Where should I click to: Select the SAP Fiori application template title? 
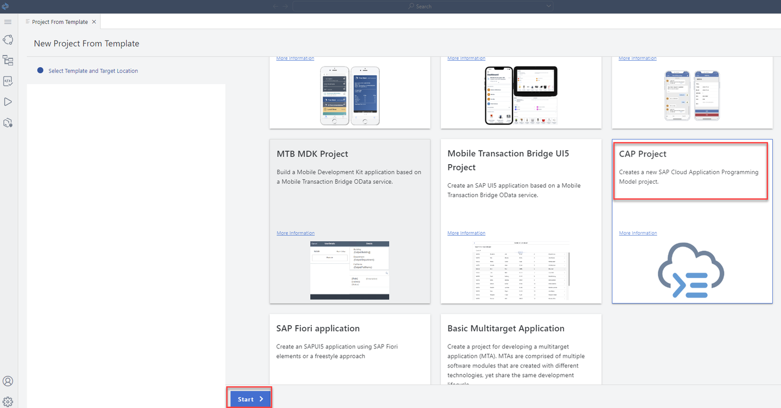pyautogui.click(x=318, y=328)
